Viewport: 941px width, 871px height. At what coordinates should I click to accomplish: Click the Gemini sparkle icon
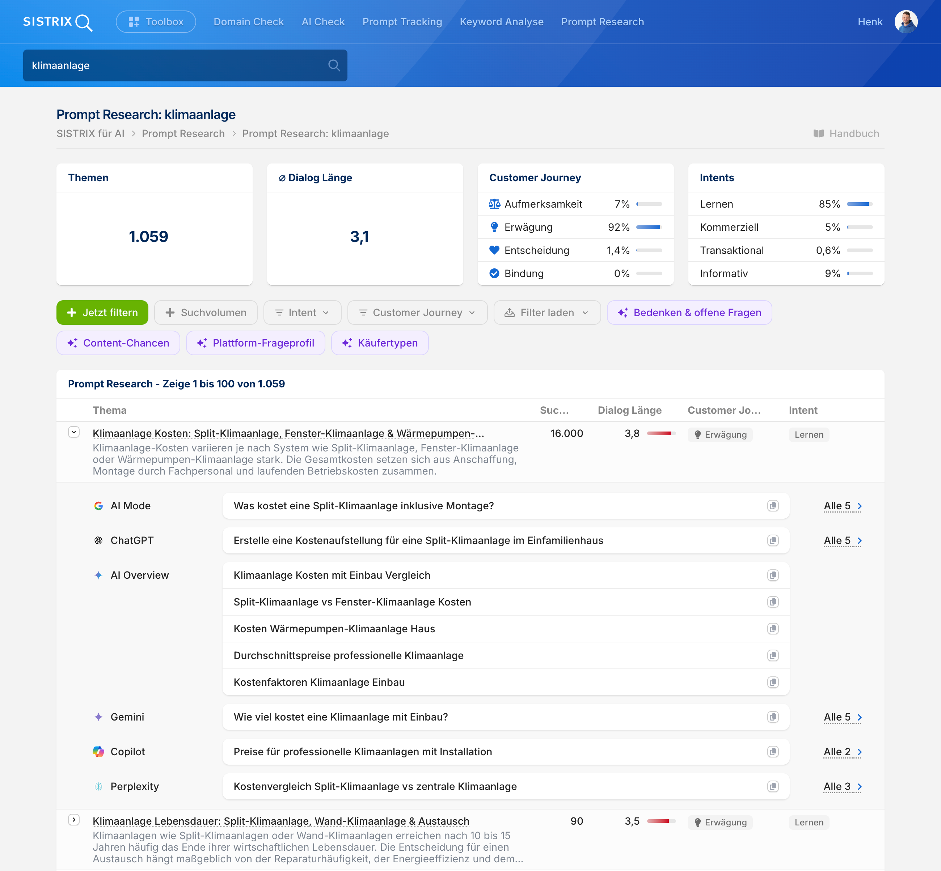tap(98, 717)
